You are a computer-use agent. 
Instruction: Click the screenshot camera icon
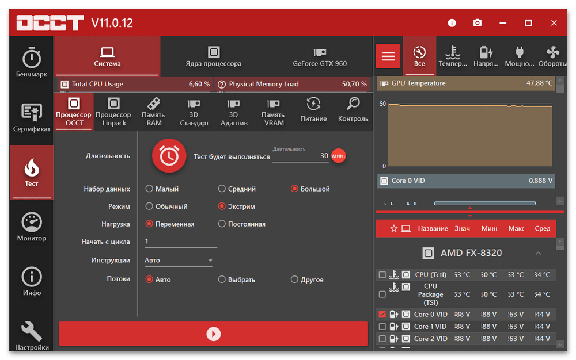tap(477, 23)
